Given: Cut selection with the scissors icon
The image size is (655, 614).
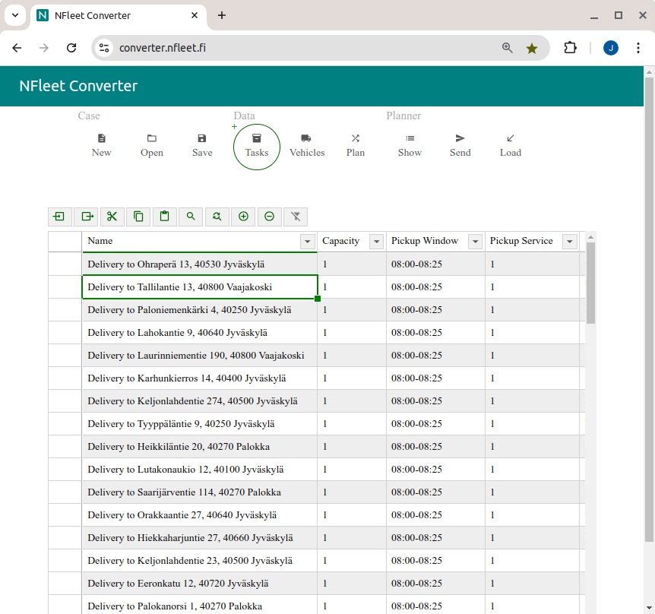Looking at the screenshot, I should click(x=112, y=217).
